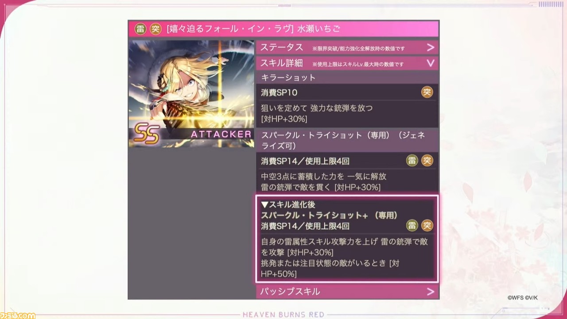This screenshot has width=567, height=319.
Task: Click the thunder element icon in title bar
Action: point(140,29)
